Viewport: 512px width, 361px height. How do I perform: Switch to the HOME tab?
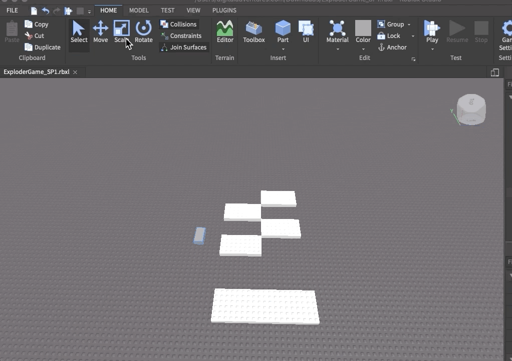coord(108,10)
